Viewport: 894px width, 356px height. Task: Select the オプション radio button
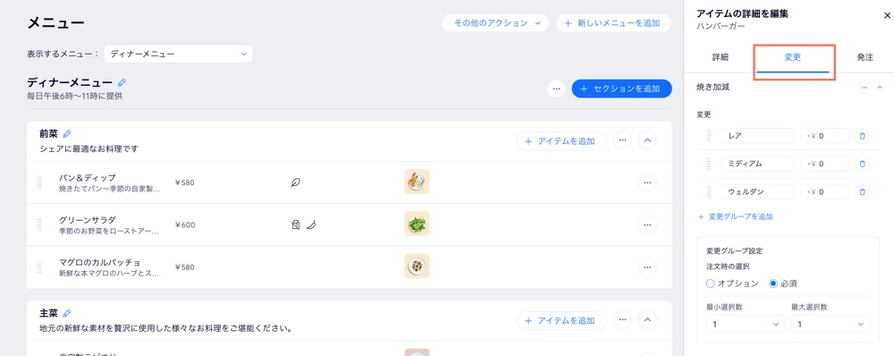[711, 284]
